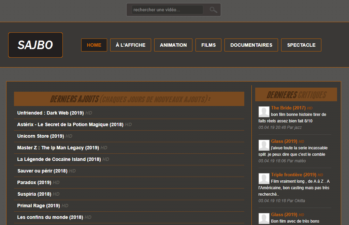This screenshot has height=225, width=349.
Task: Select Sauver ou périr (2018)
Action: click(42, 171)
